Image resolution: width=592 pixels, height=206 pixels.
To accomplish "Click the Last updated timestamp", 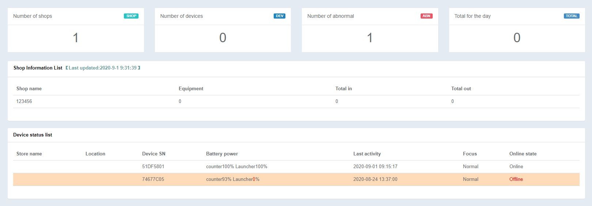I will (103, 68).
